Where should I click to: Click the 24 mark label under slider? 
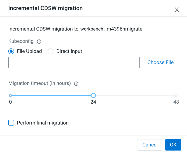[x=93, y=102]
